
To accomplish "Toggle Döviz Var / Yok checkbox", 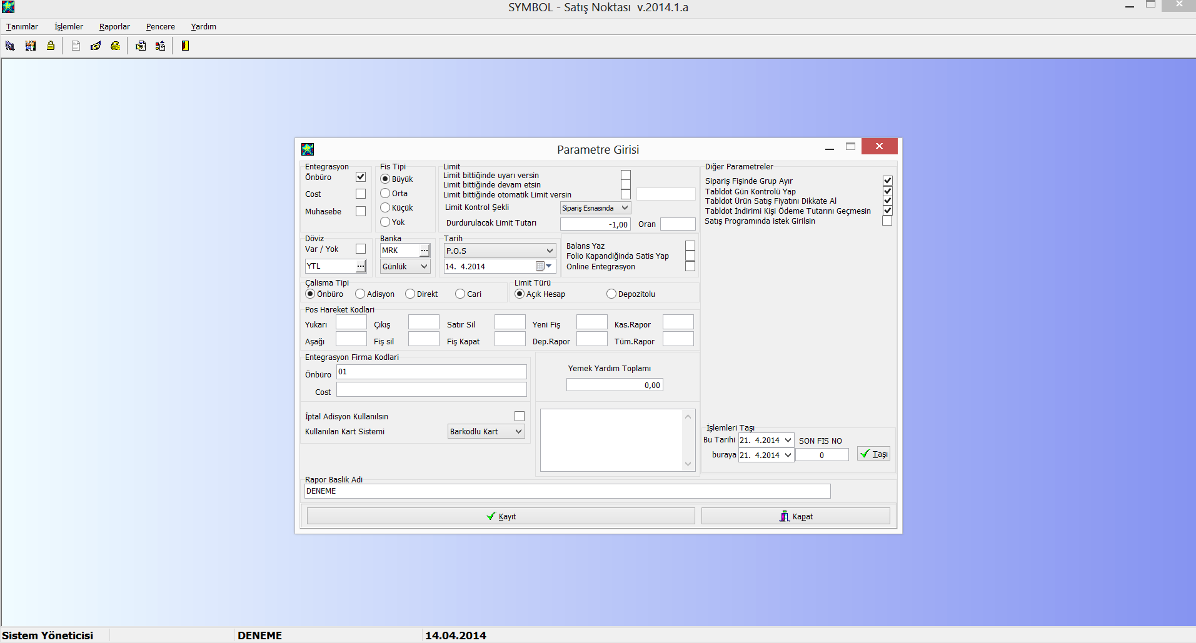I will point(361,249).
